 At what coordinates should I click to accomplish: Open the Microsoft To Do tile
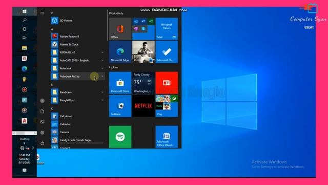click(167, 52)
